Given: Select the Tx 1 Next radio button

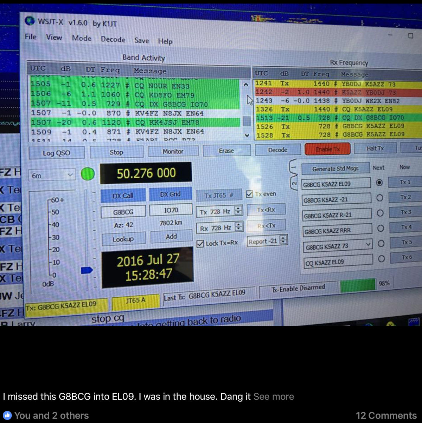Looking at the screenshot, I should click(379, 183).
